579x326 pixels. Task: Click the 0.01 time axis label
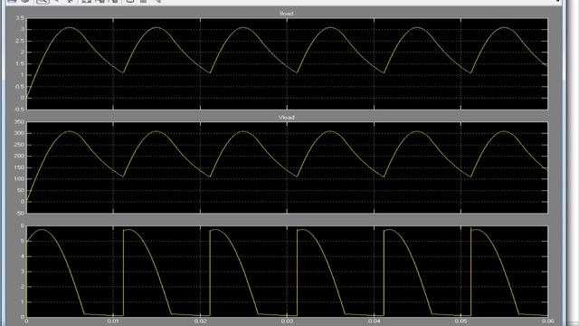pyautogui.click(x=113, y=321)
